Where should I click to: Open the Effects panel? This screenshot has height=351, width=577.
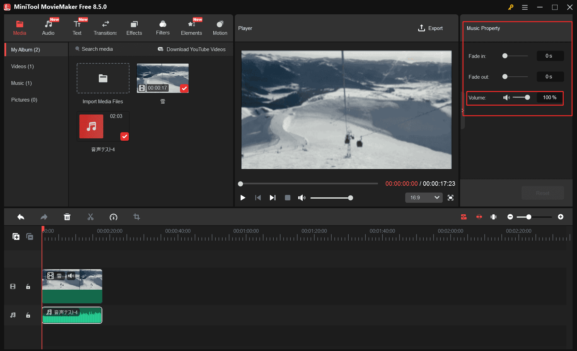[x=134, y=27]
